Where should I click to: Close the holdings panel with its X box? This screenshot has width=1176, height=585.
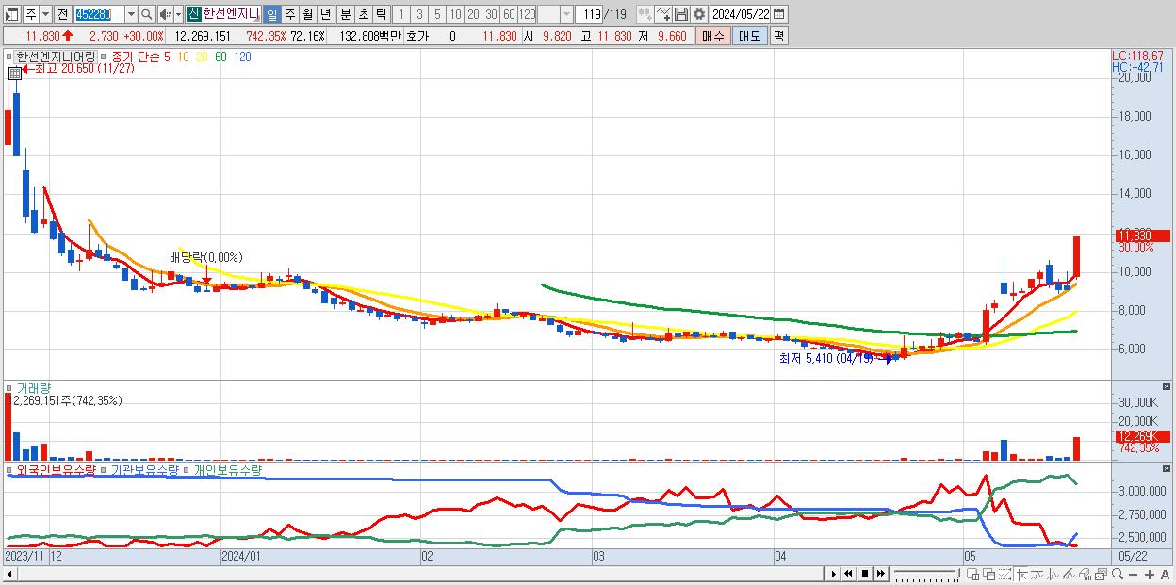coord(1168,469)
